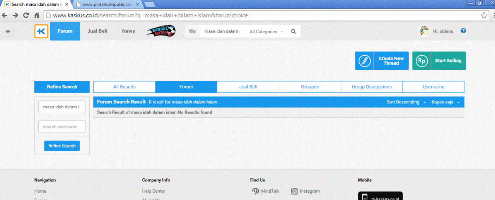Click the browser home icon

[x=37, y=15]
